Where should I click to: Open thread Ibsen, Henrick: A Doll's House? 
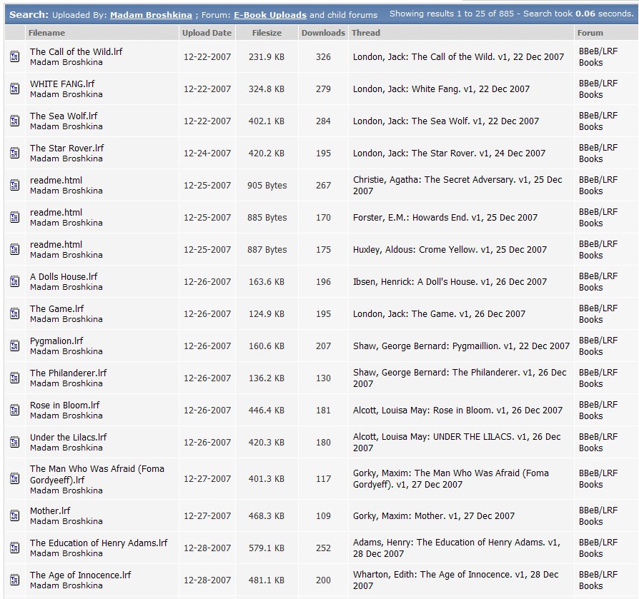[450, 282]
